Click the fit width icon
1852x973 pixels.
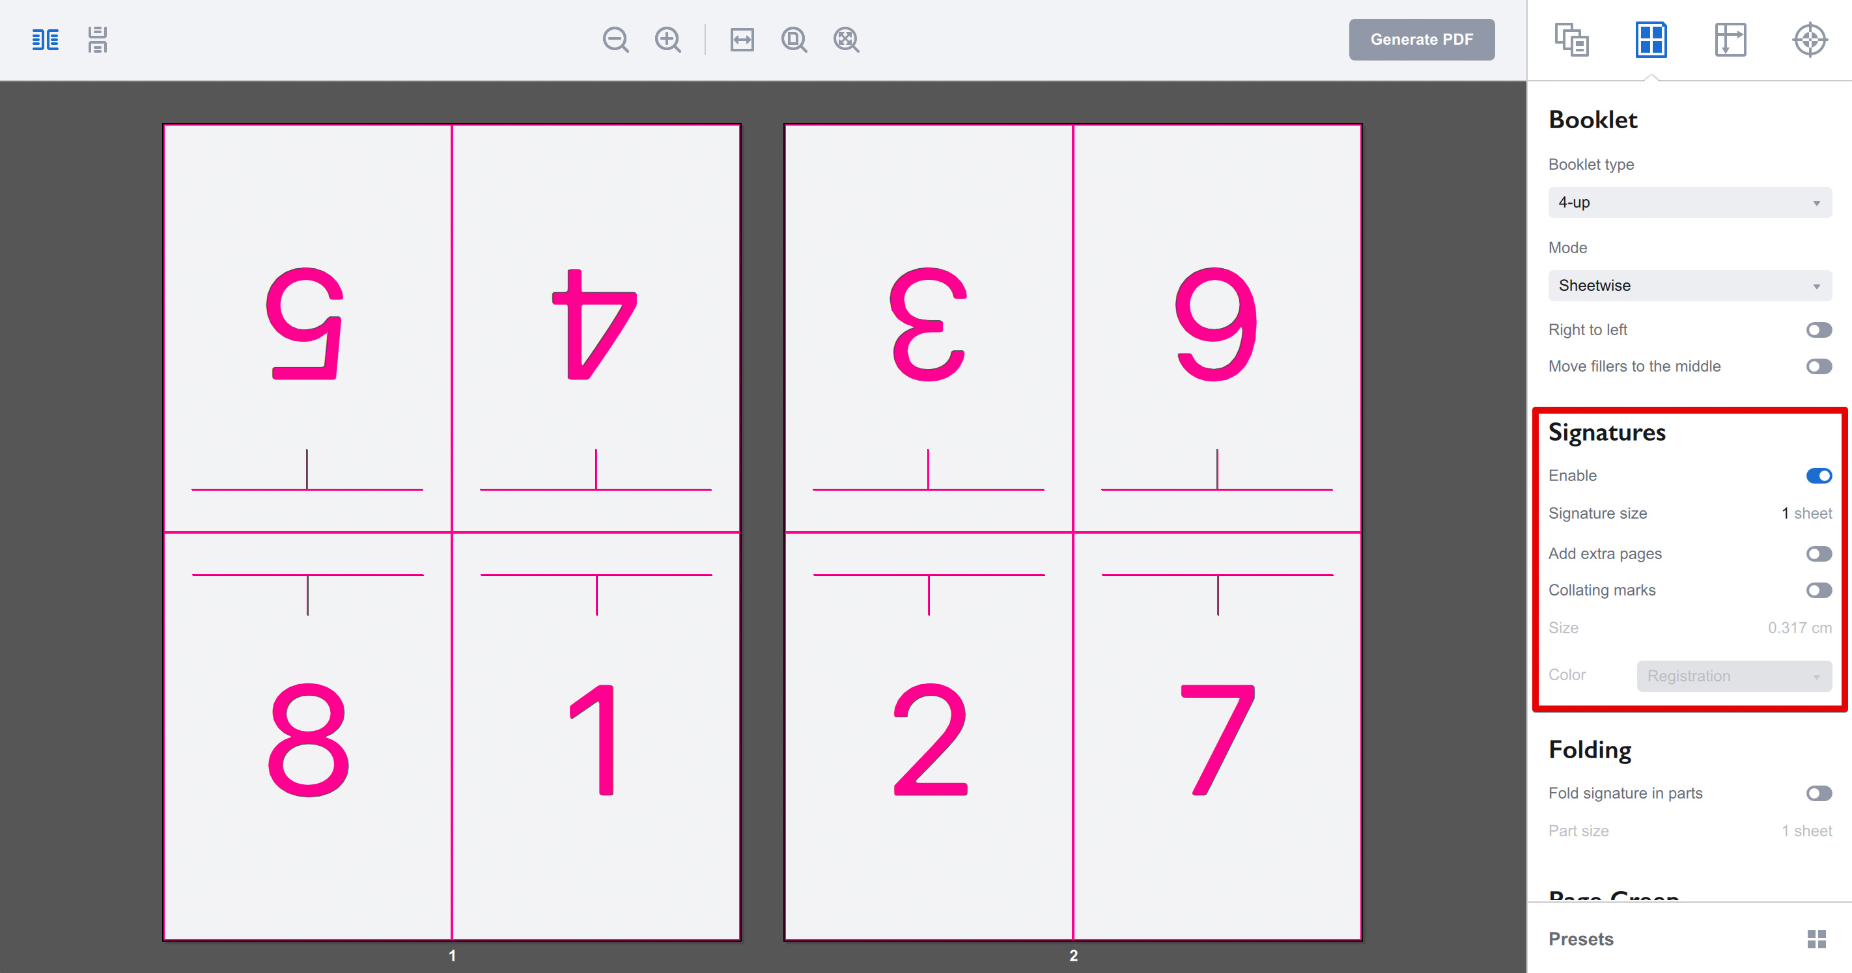click(742, 40)
